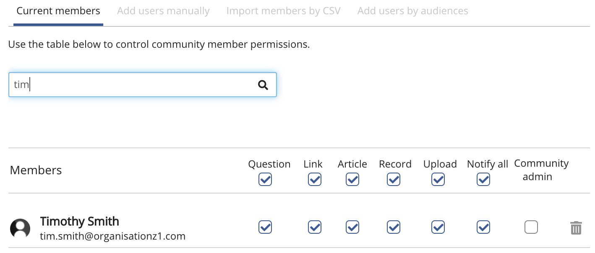Image resolution: width=595 pixels, height=253 pixels.
Task: Toggle the Article header checkbox
Action: 352,180
